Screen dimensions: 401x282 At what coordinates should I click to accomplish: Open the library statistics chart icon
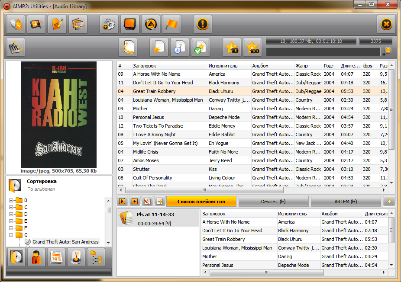pos(16,47)
